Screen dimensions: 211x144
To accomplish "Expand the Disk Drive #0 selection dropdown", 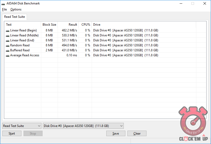I will [x=83, y=126].
